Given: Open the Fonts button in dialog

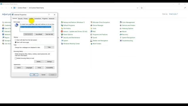Looking at the screenshot, I should pos(39,68).
